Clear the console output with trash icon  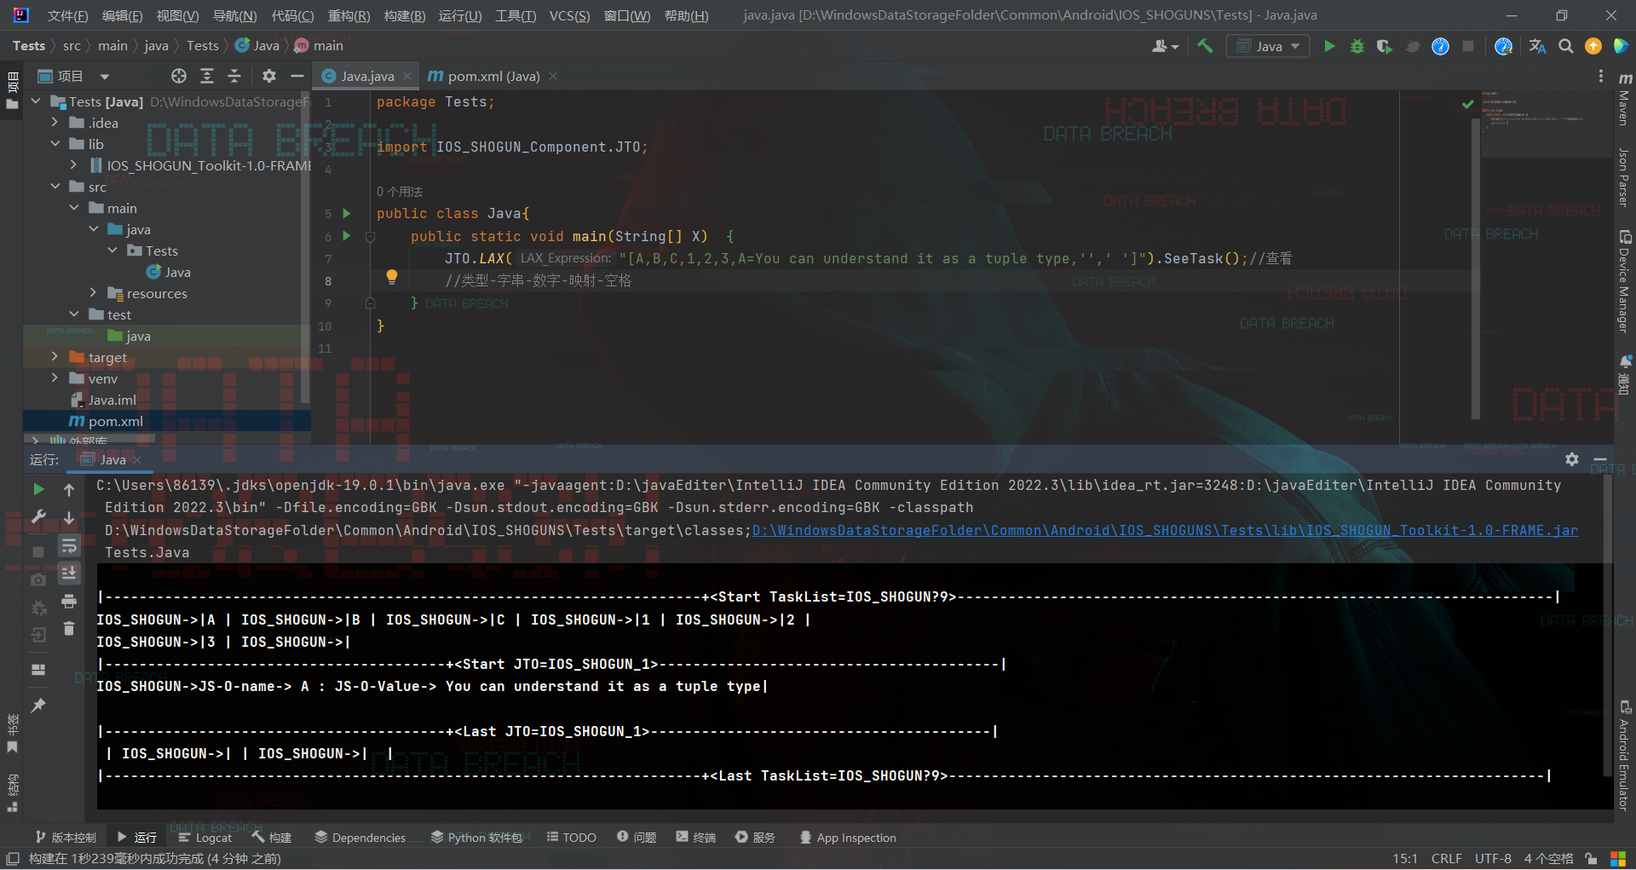click(x=69, y=629)
